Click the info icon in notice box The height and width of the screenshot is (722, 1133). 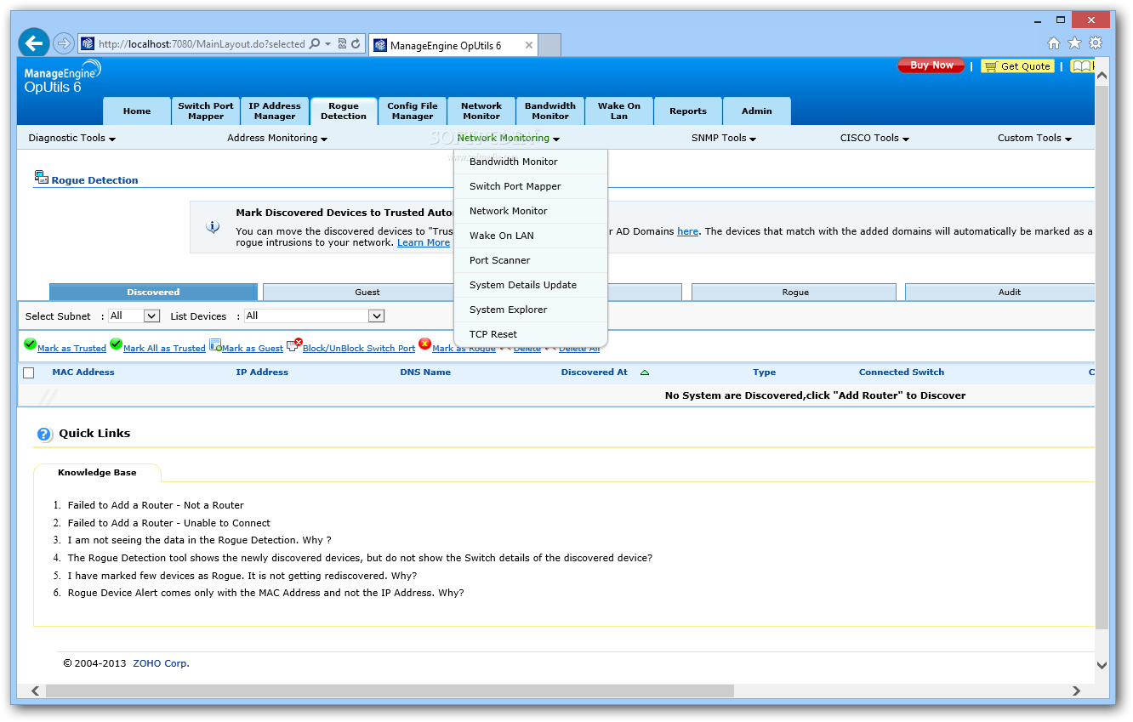click(213, 227)
